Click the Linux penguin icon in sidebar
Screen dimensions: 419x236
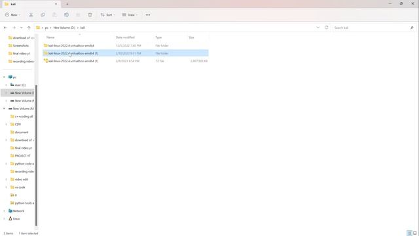point(10,218)
